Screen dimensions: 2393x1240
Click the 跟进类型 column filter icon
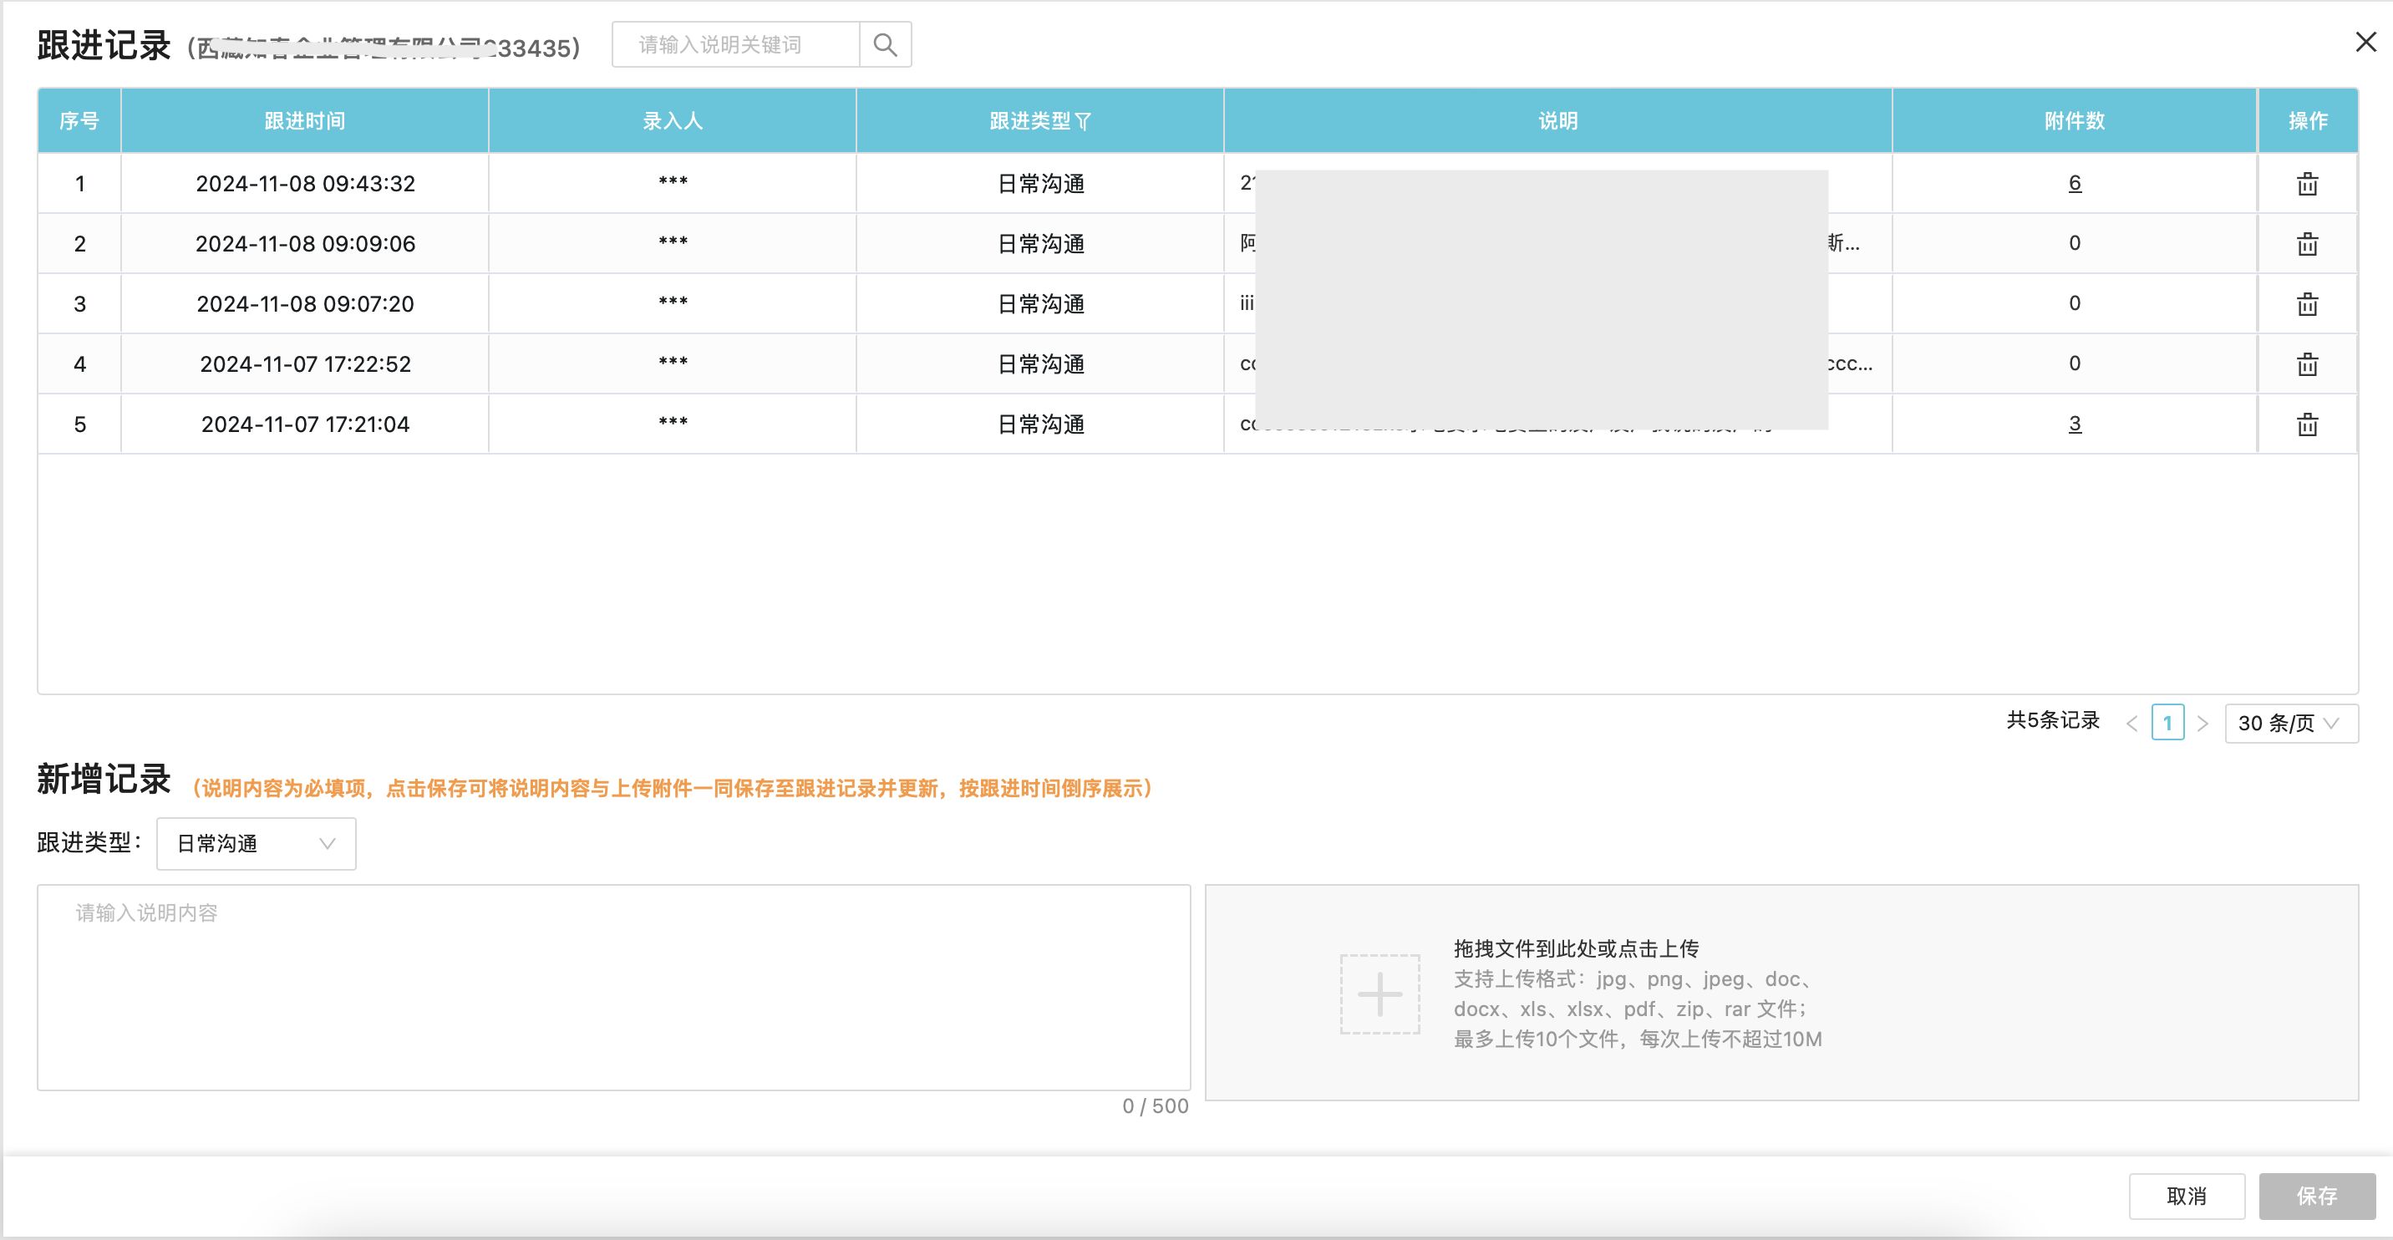pyautogui.click(x=1083, y=122)
